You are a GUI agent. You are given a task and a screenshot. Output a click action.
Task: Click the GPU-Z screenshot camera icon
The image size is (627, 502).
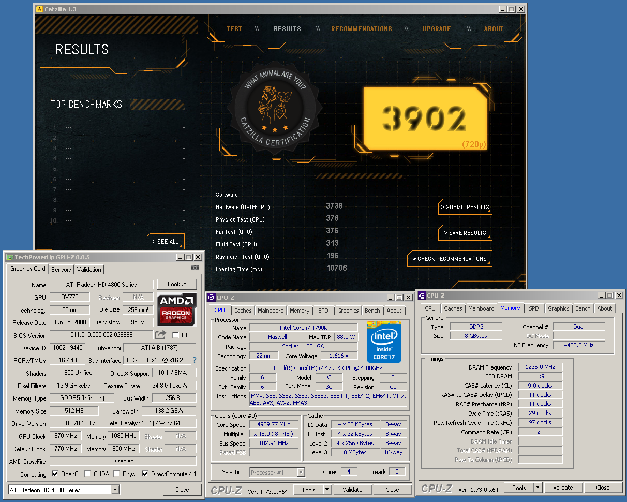(x=195, y=268)
